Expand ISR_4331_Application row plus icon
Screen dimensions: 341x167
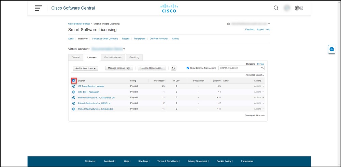point(74,92)
